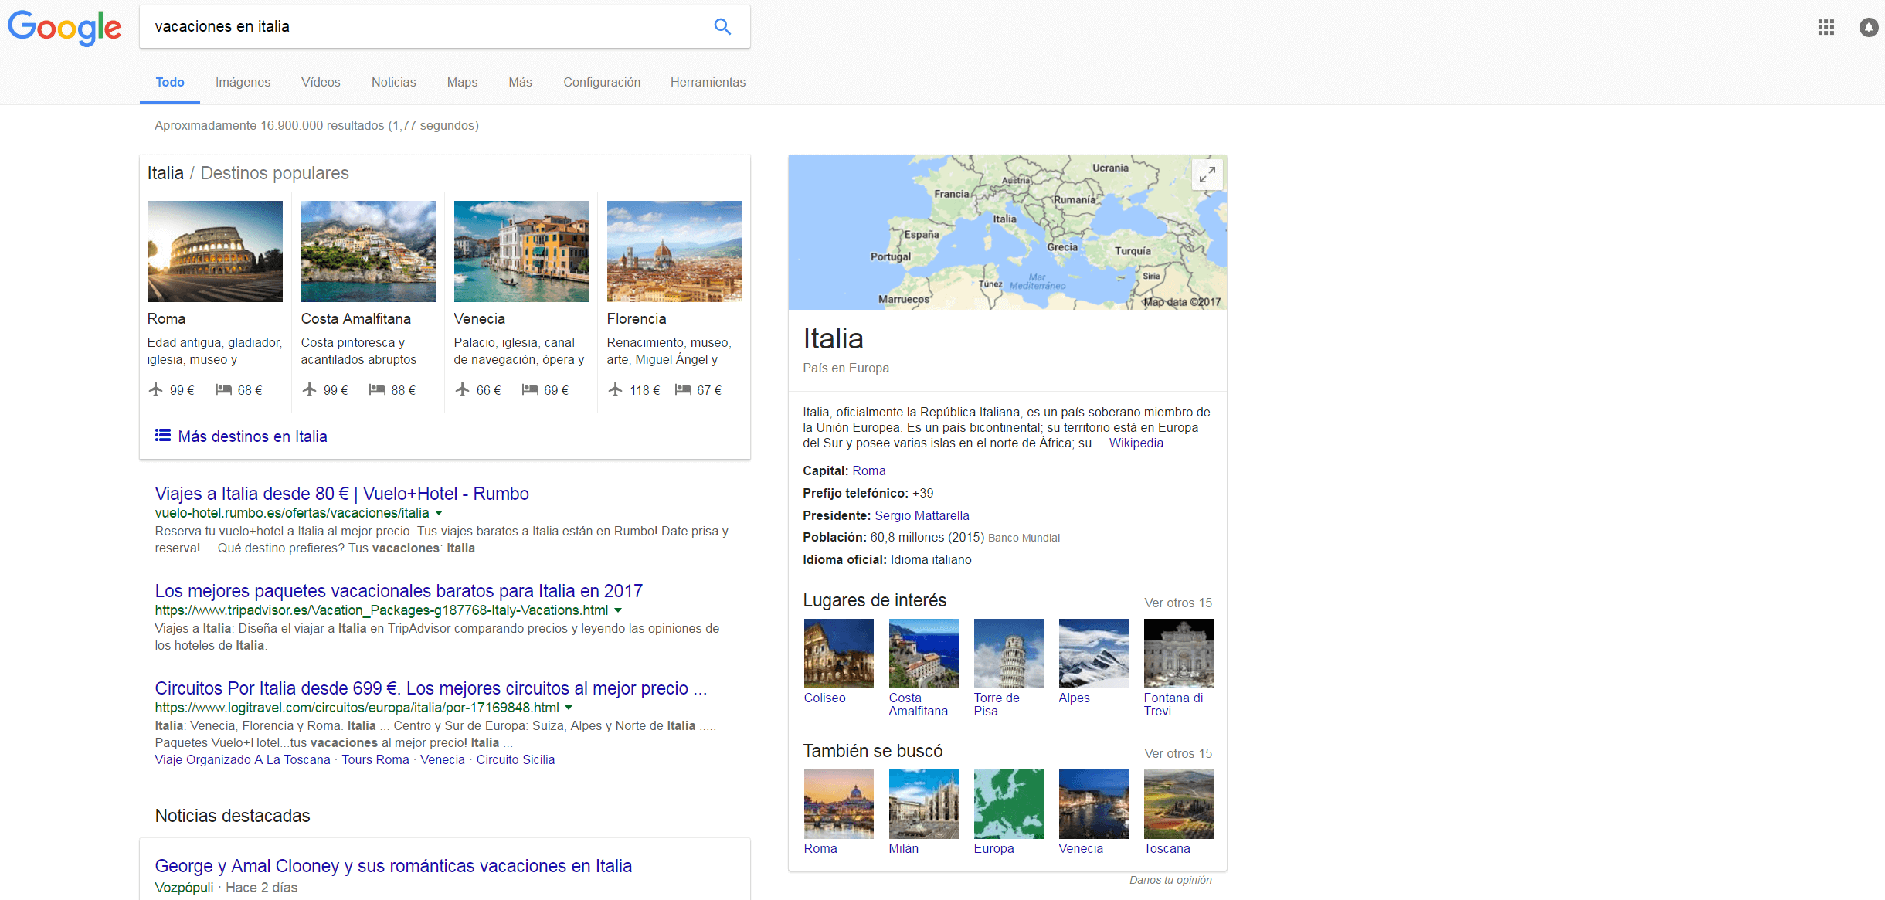Click Banco Mundial population source
This screenshot has width=1885, height=900.
click(x=1024, y=538)
